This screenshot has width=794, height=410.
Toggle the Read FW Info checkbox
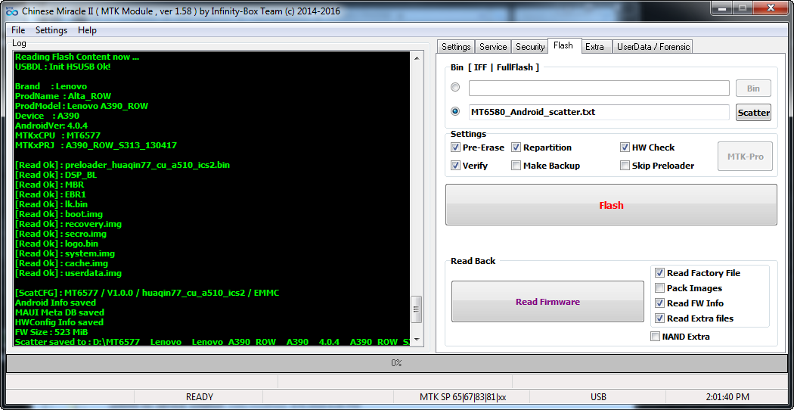(x=659, y=303)
